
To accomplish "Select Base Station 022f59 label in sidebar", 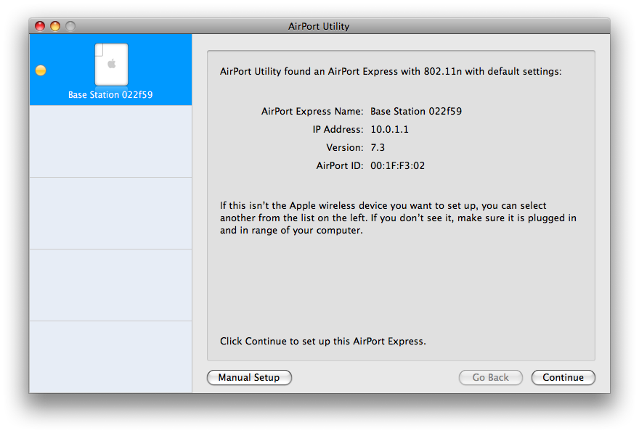I will (x=110, y=95).
